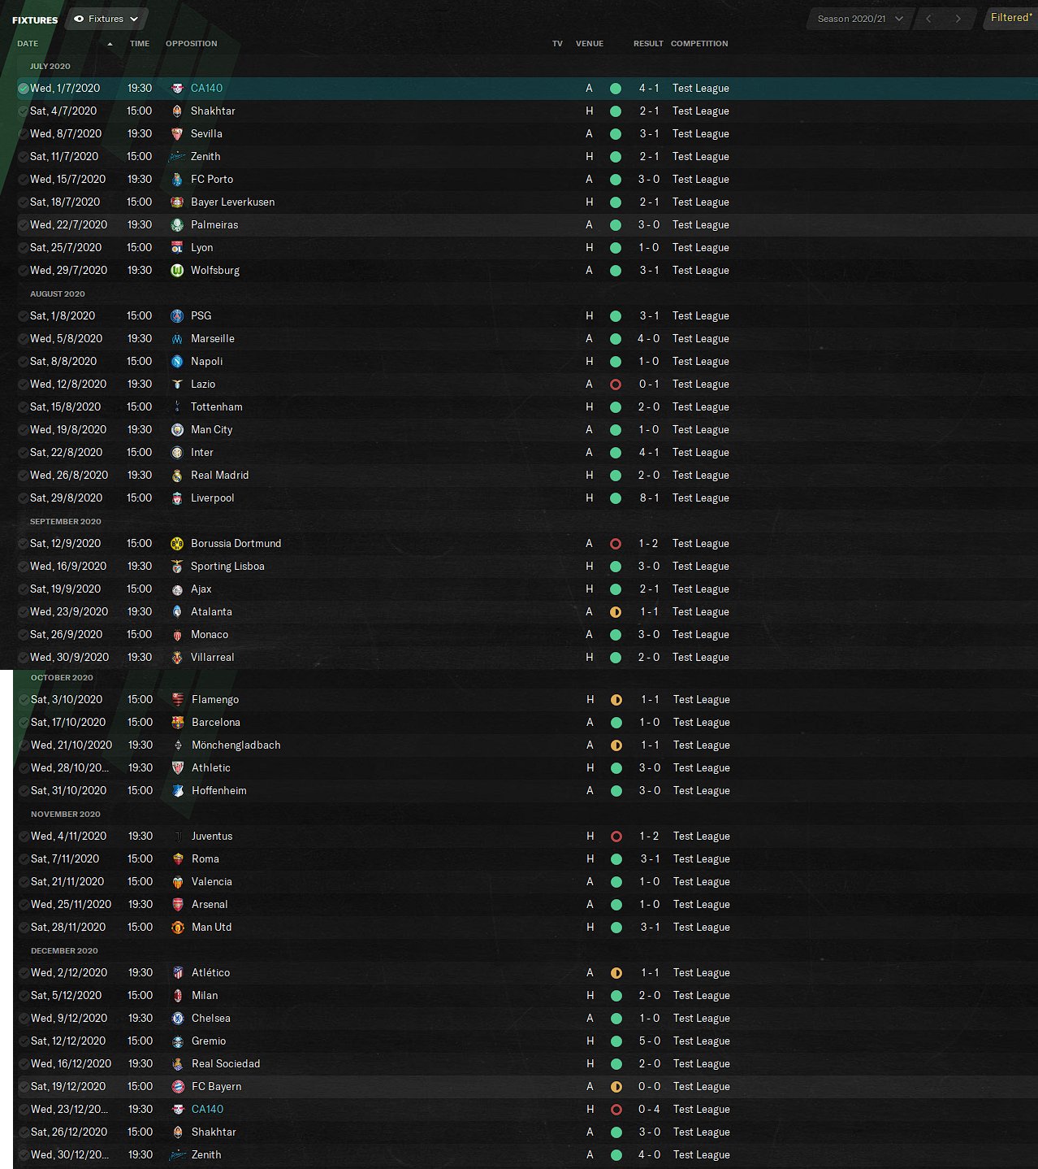Click the green win indicator for Liverpool match

point(615,498)
